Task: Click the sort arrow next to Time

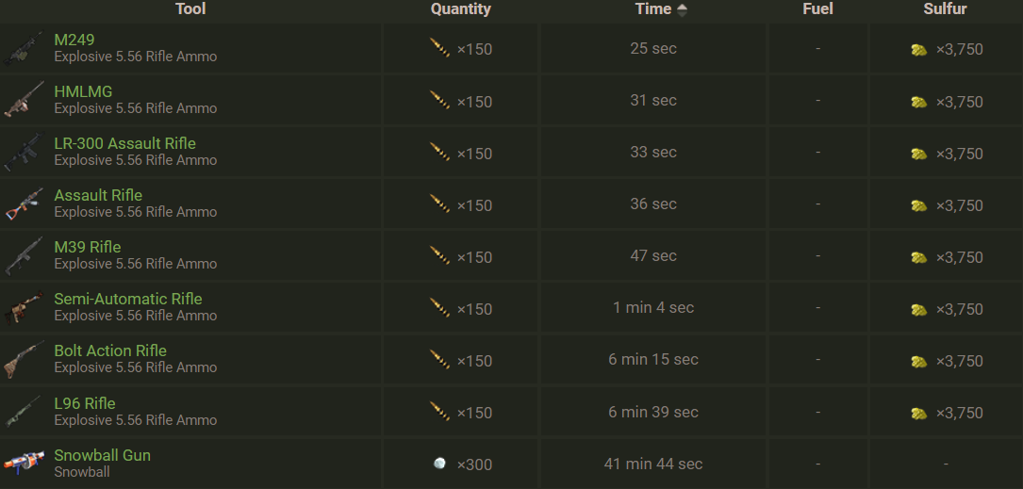Action: (682, 10)
